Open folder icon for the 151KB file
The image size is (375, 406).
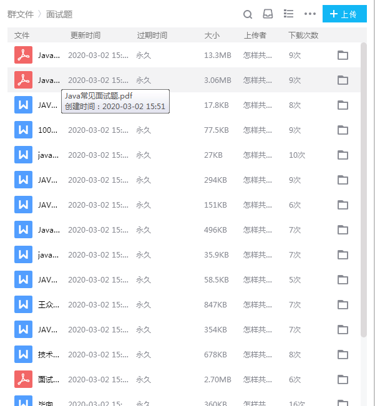point(343,205)
